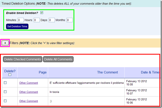Screen dimensions: 162x108
Task: Check the box for the ';)' comment row
Action: pos(5,101)
